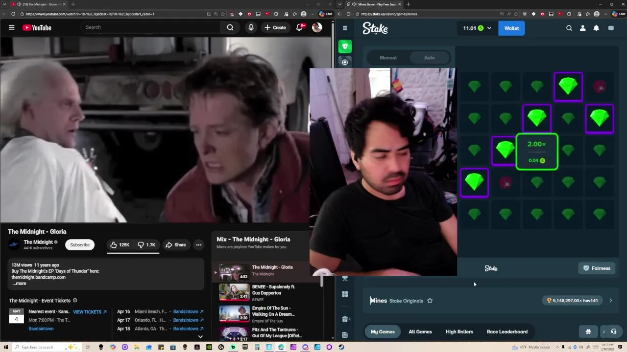Open the Stake Wallet

pos(511,28)
